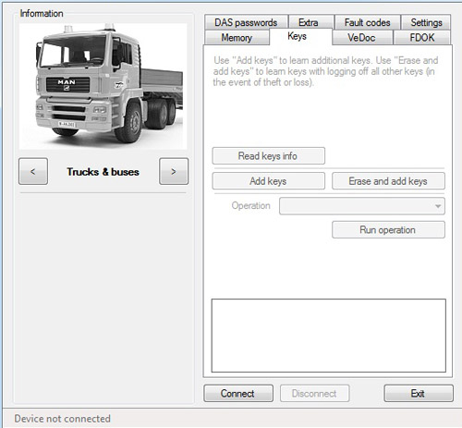Switch to the DAS passwords tab
This screenshot has width=462, height=428.
pyautogui.click(x=246, y=22)
